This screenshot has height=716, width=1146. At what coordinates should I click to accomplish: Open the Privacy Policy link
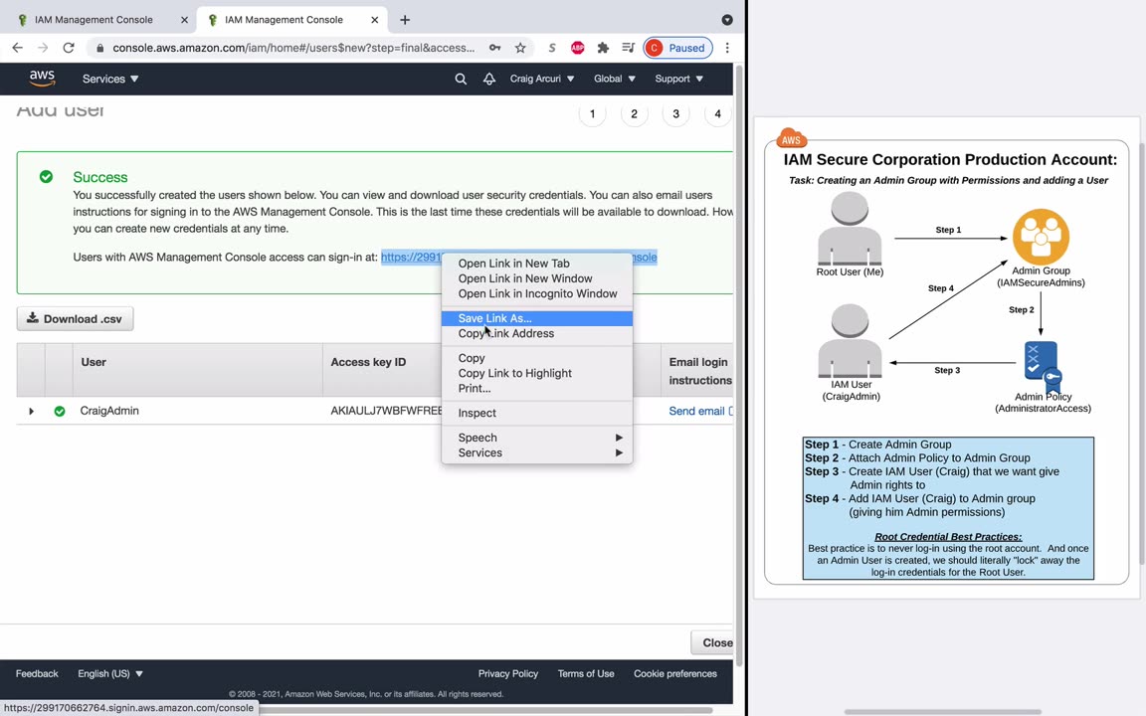[508, 673]
